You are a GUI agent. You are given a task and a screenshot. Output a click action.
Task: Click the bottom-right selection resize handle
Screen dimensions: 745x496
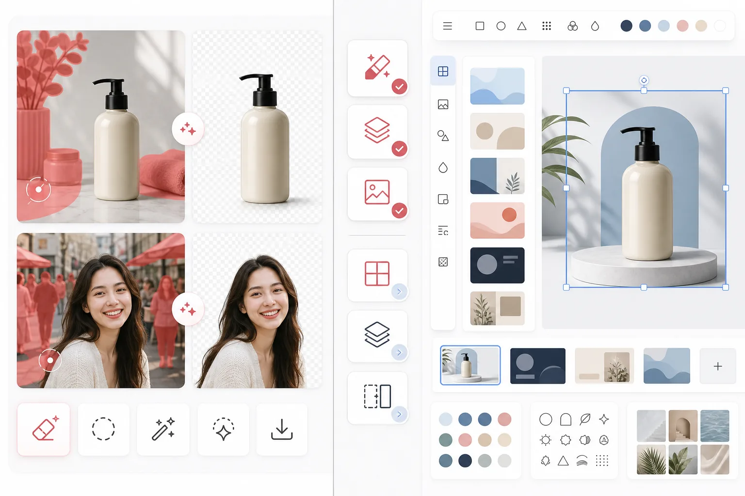point(726,287)
